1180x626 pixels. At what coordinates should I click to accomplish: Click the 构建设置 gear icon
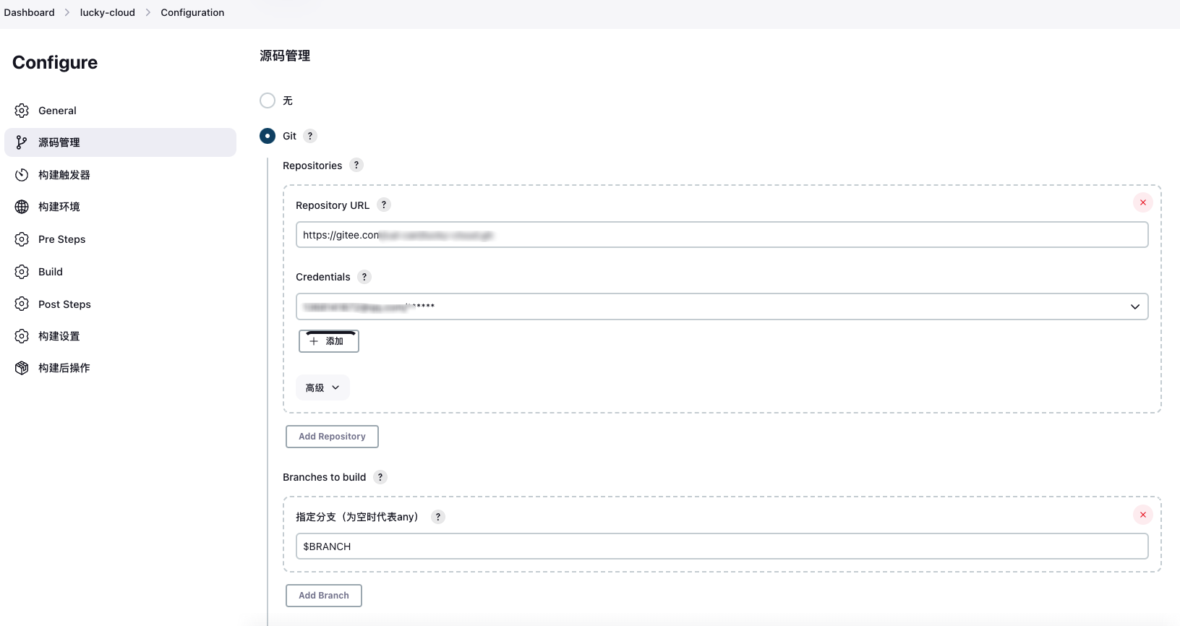click(x=22, y=336)
